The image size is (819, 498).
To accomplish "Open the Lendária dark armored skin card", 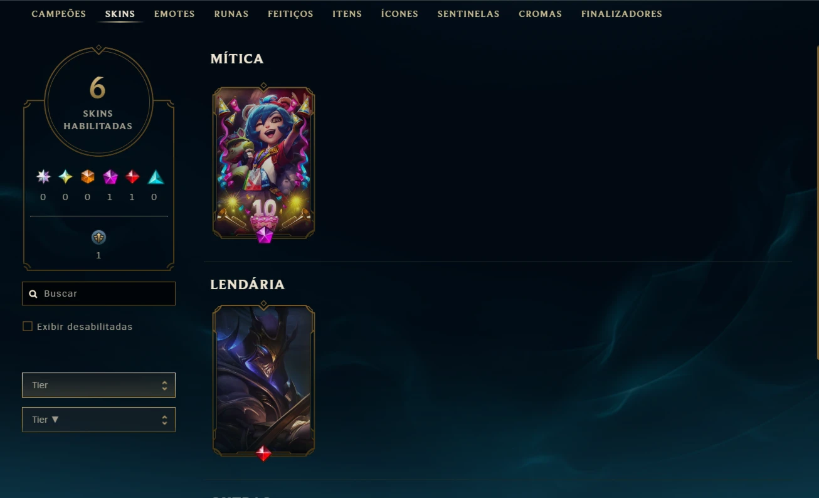I will (263, 380).
